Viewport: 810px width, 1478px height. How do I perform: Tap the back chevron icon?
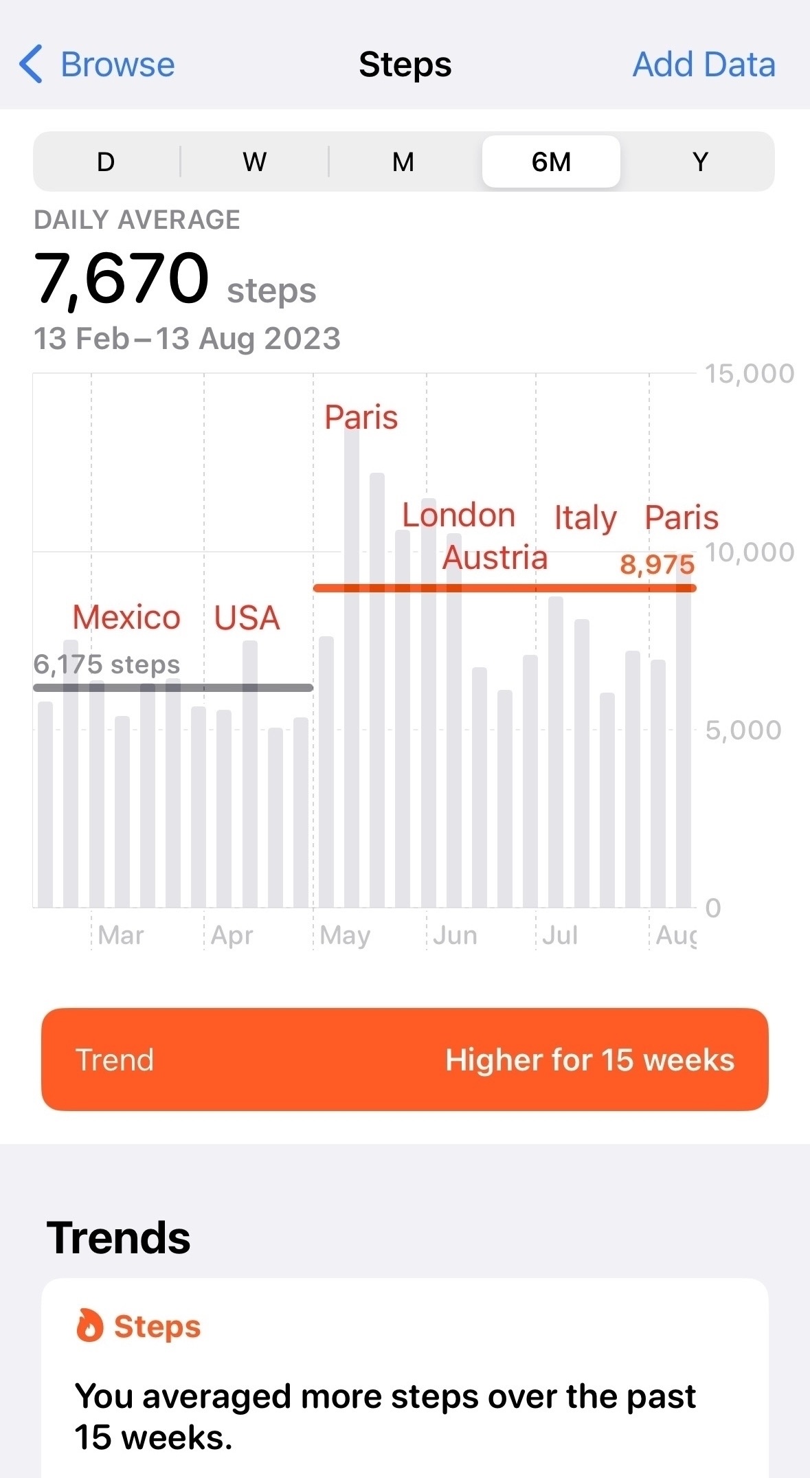pyautogui.click(x=32, y=65)
